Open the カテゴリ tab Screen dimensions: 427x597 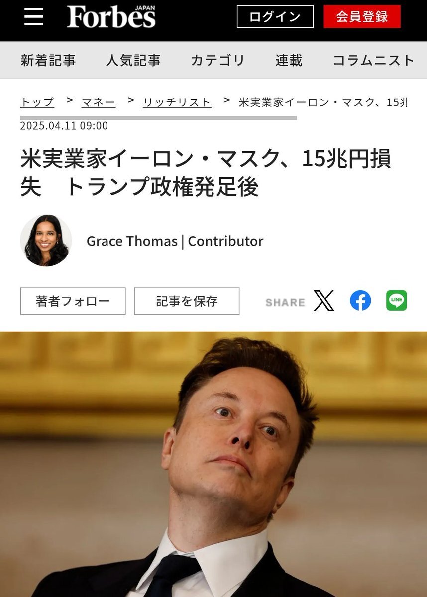pos(218,60)
